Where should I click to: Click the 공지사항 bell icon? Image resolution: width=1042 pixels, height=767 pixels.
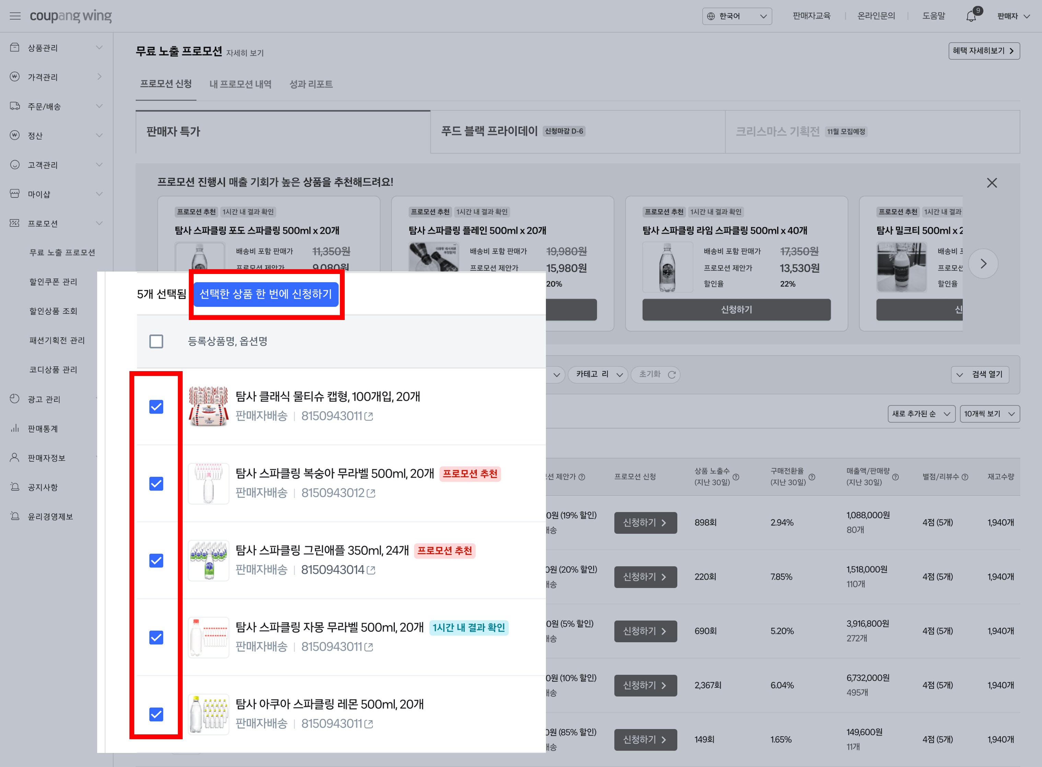(15, 486)
